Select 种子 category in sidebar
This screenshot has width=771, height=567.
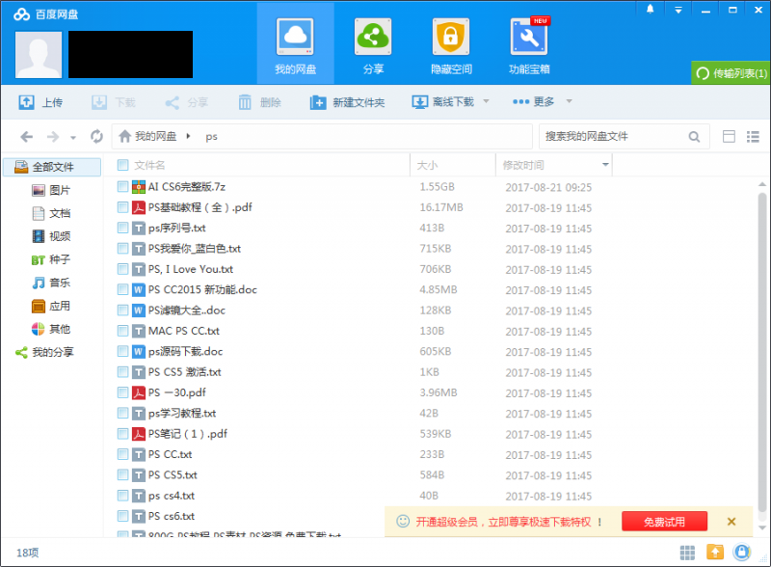[51, 259]
